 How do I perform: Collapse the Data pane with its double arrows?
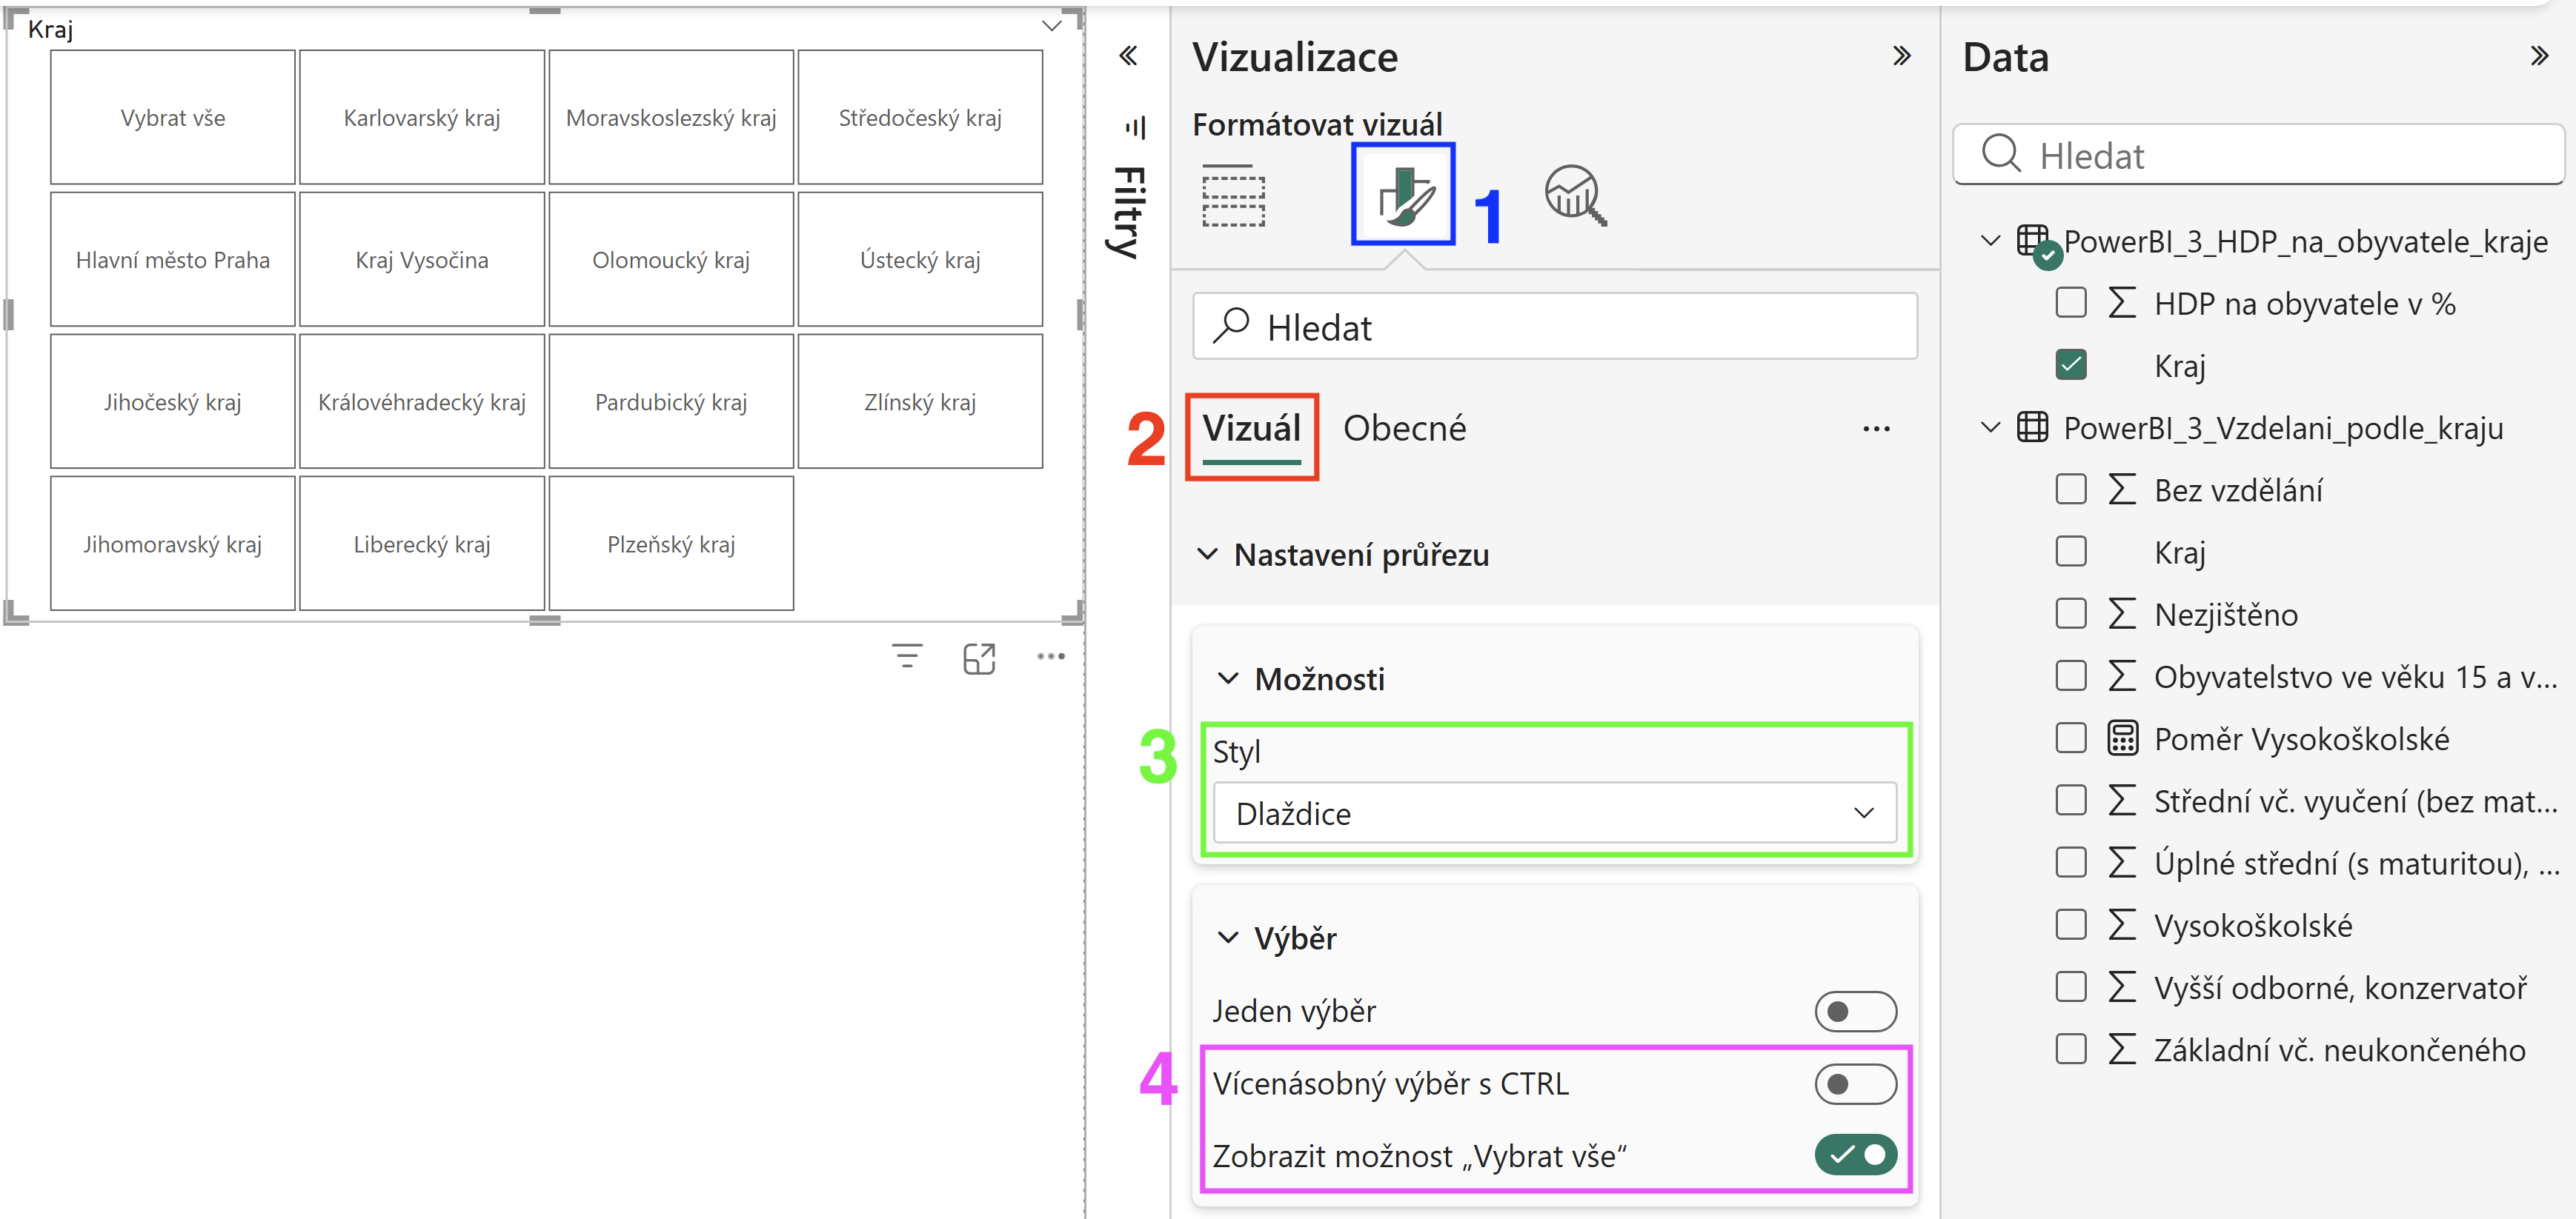[2539, 56]
